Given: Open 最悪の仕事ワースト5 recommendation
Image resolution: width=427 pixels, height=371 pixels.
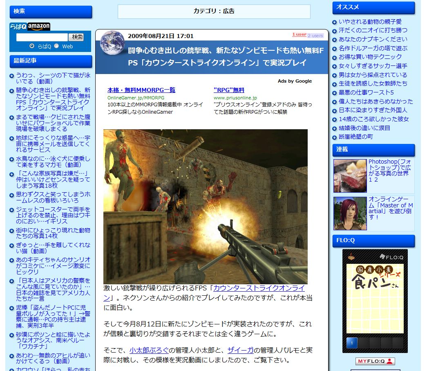Looking at the screenshot, I should pos(366,92).
